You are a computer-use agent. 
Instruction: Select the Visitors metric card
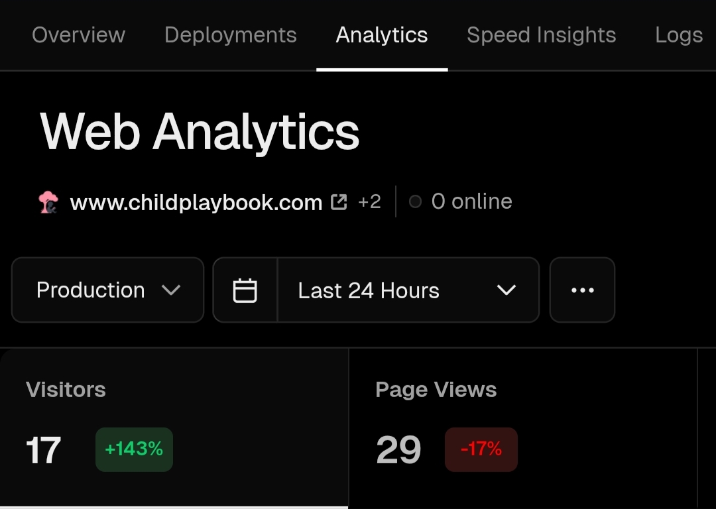(174, 424)
